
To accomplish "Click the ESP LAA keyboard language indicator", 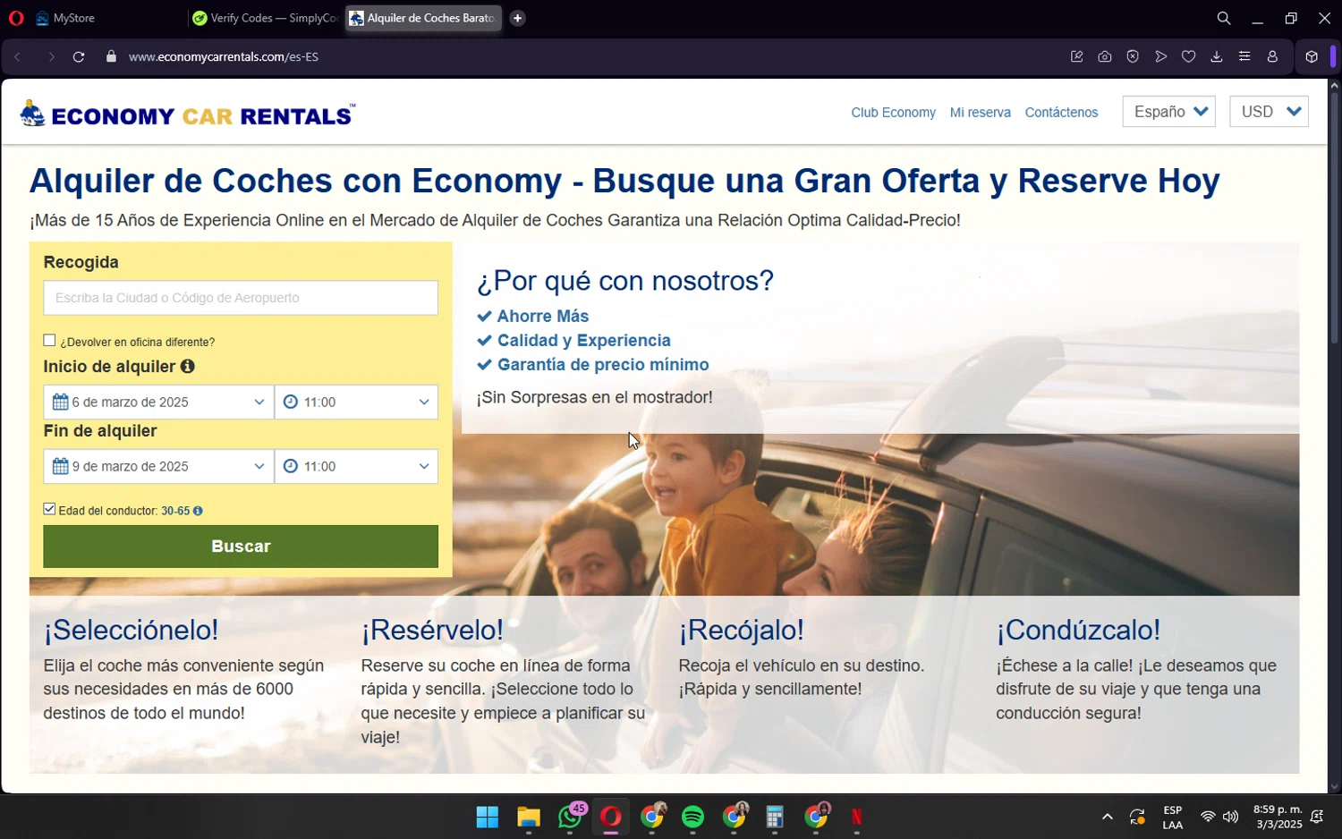I will coord(1172,818).
